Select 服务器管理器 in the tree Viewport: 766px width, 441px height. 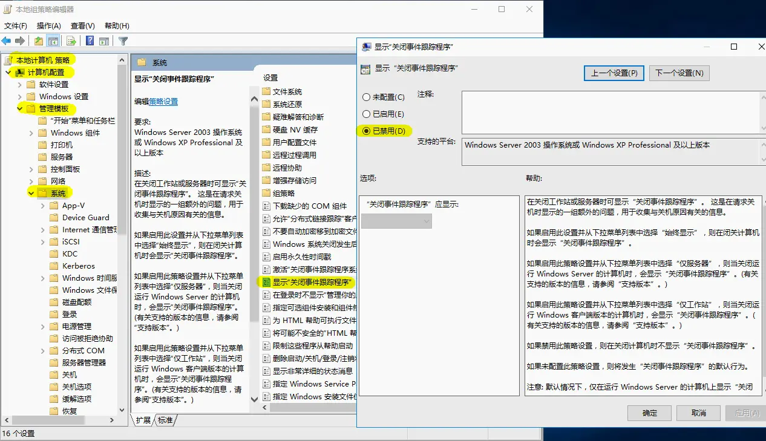click(84, 362)
